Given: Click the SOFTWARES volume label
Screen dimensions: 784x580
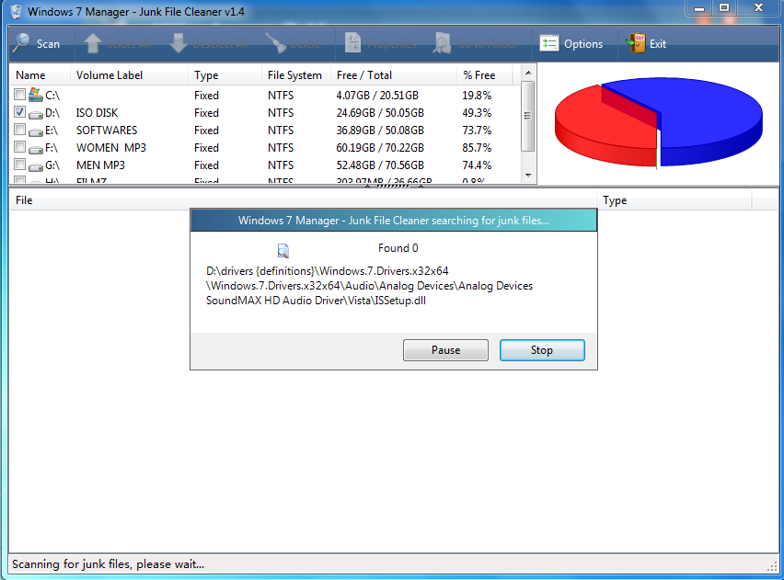Looking at the screenshot, I should tap(107, 131).
